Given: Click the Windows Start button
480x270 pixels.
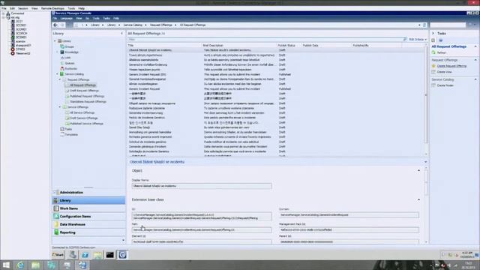Looking at the screenshot, I should pyautogui.click(x=6, y=265).
